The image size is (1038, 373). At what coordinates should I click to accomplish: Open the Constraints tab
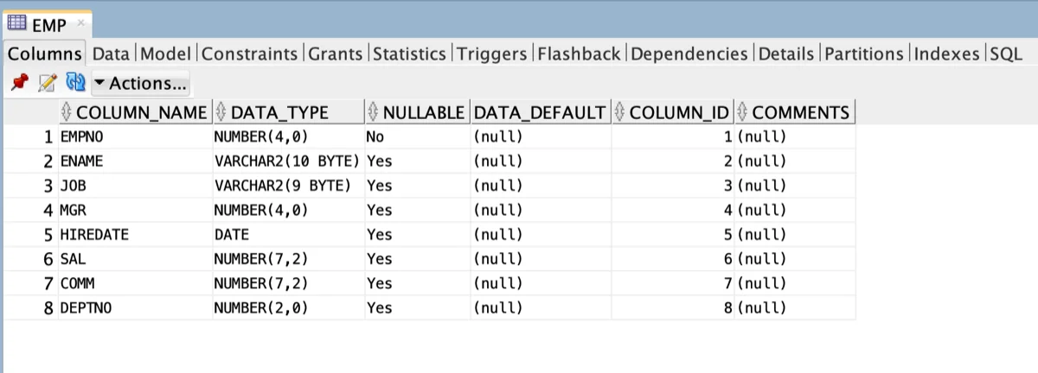click(x=250, y=54)
